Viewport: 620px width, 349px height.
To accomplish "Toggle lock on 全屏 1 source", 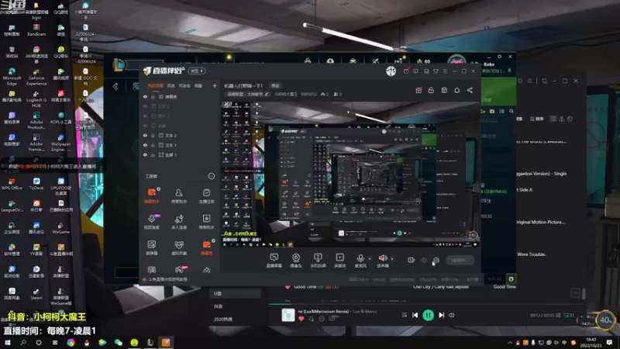I will 153,154.
